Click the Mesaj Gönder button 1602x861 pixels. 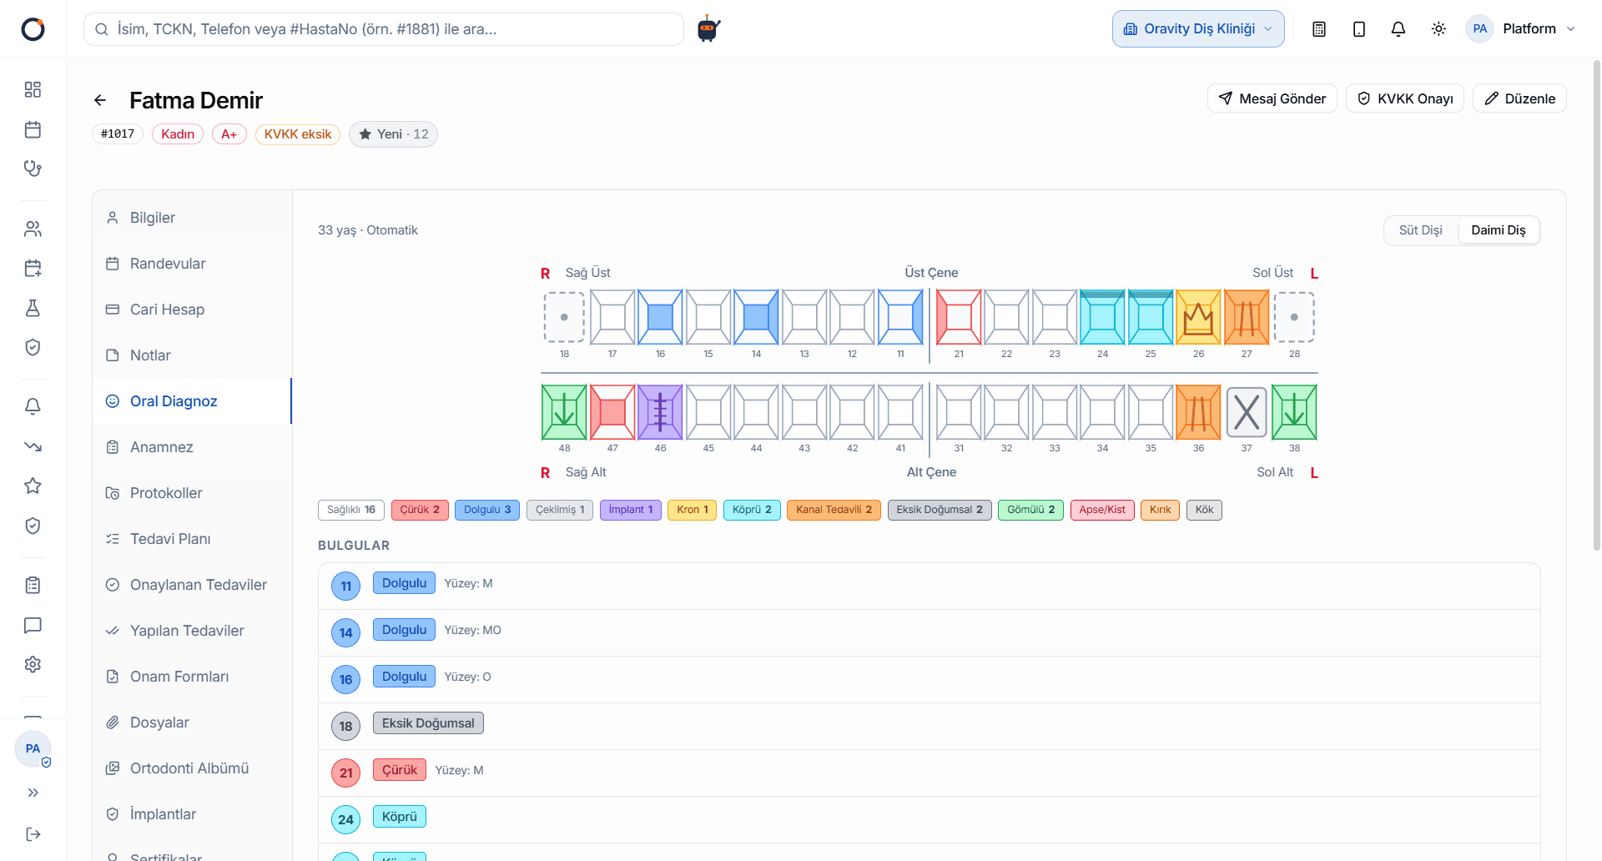click(1272, 98)
